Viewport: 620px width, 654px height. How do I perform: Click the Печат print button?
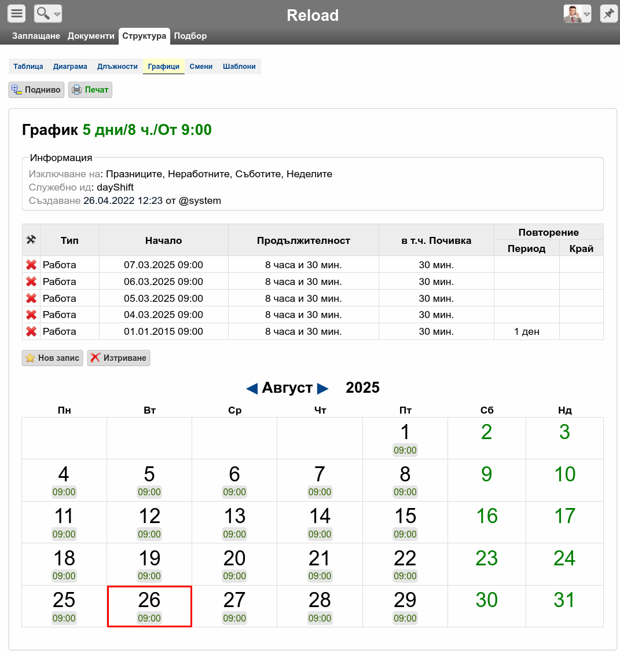90,90
